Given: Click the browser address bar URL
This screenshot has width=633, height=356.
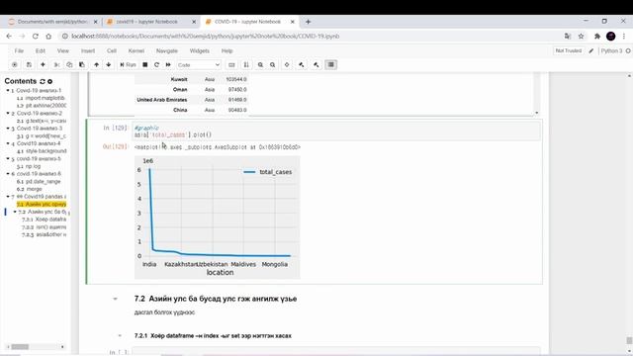Looking at the screenshot, I should (205, 37).
